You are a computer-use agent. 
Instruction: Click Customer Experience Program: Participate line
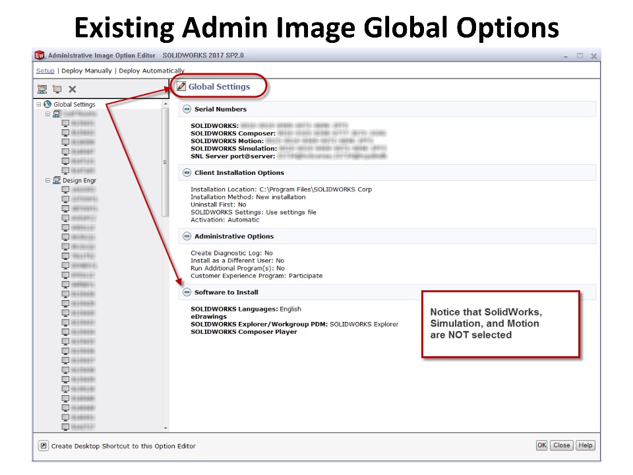pos(256,276)
